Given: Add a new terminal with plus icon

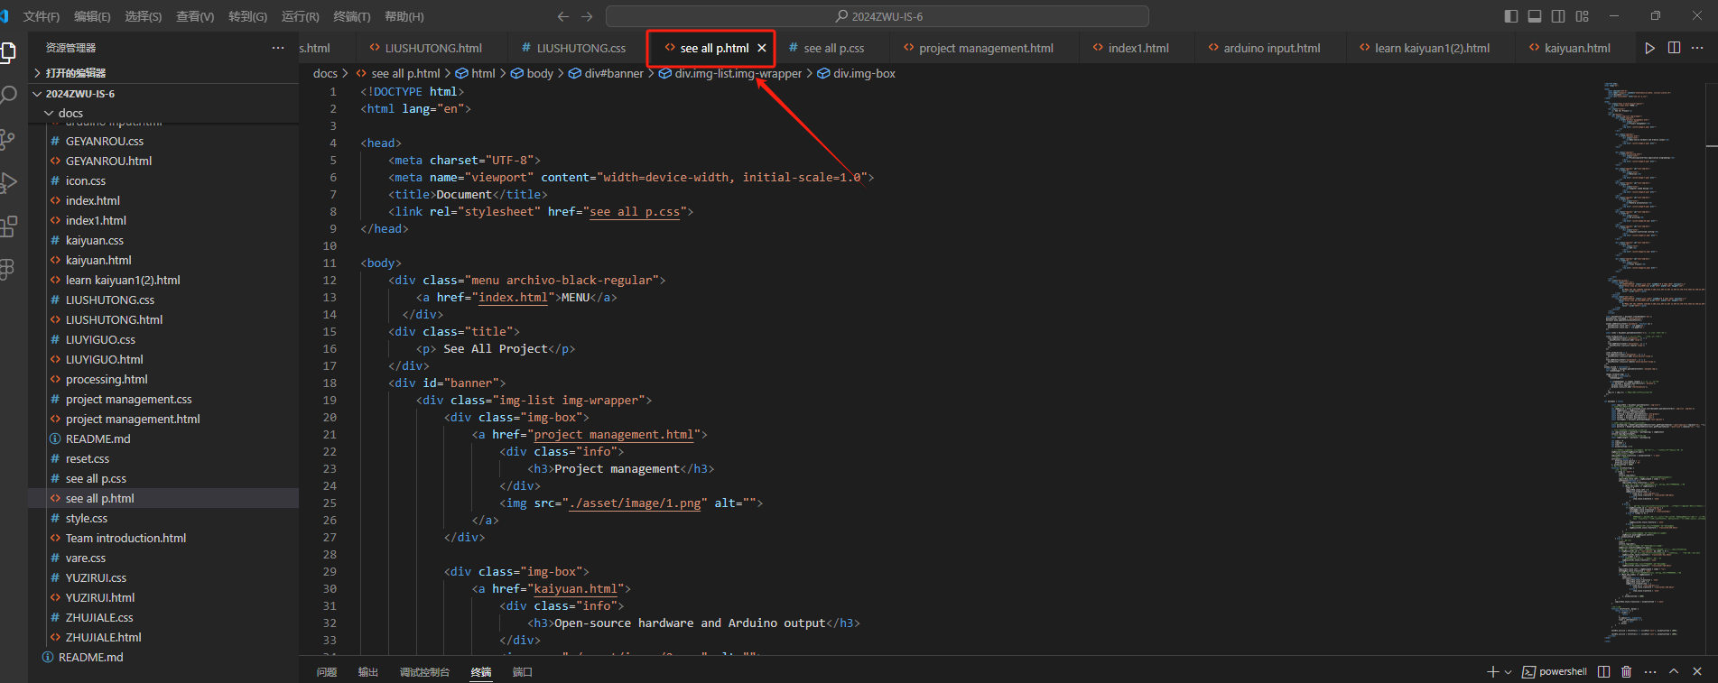Looking at the screenshot, I should [1493, 671].
